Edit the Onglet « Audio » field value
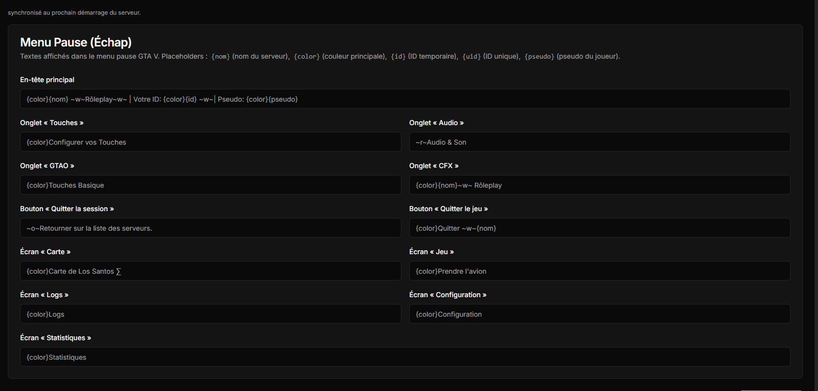Screen dimensions: 818x391 (x=600, y=142)
